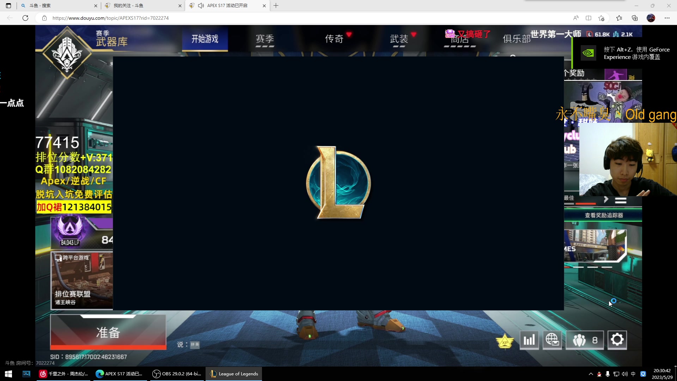Reload the douyu page

[x=25, y=18]
